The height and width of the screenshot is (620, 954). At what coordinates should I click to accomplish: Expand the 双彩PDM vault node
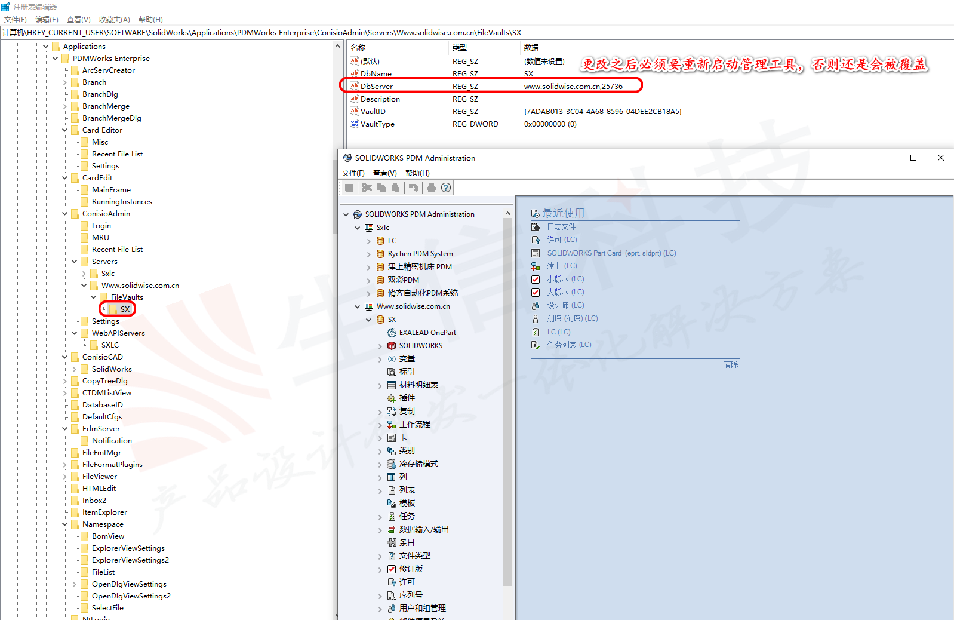pos(369,281)
